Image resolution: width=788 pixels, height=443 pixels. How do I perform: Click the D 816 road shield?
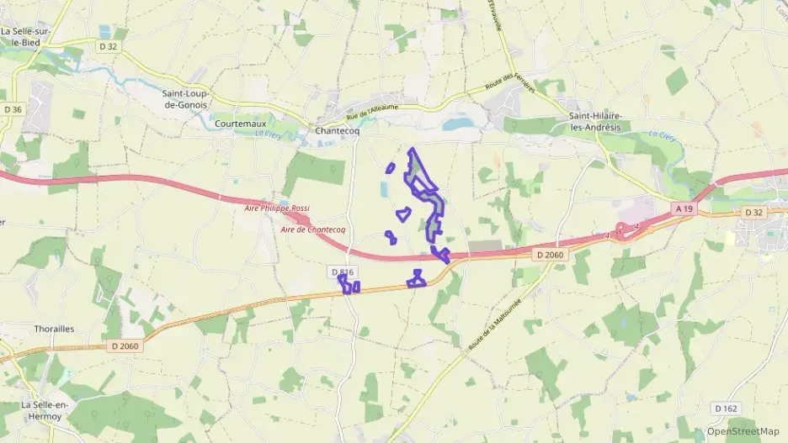coord(343,272)
